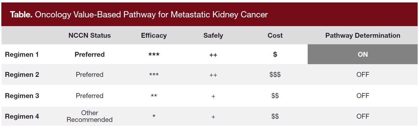Select the bold Preferred cell for Regimen 1

tap(90, 54)
